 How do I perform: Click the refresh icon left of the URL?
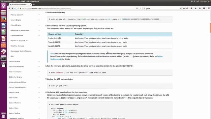(15, 8)
